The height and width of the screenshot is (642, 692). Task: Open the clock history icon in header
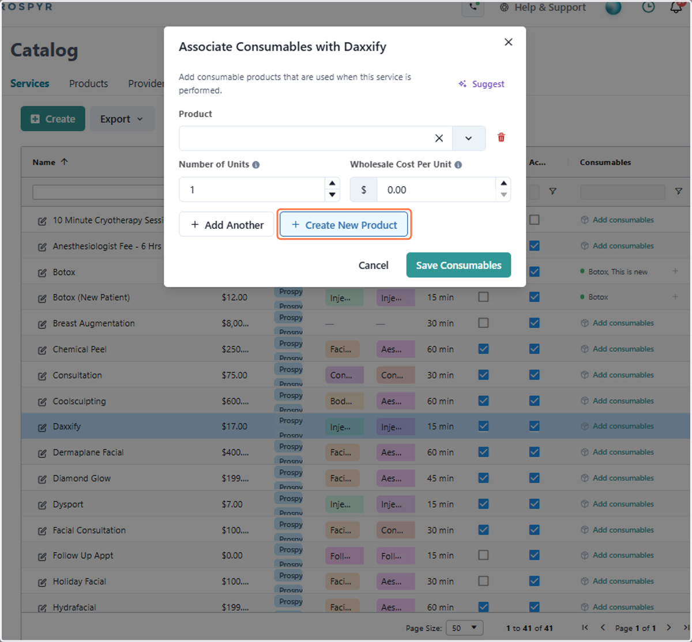[x=649, y=7]
